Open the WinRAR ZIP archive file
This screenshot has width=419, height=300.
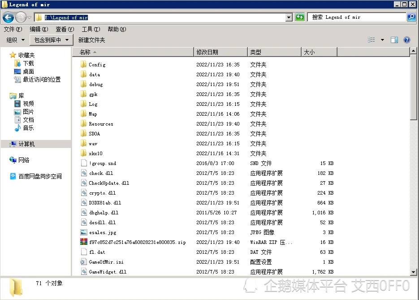[x=137, y=242]
